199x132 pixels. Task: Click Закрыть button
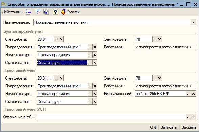(189, 127)
